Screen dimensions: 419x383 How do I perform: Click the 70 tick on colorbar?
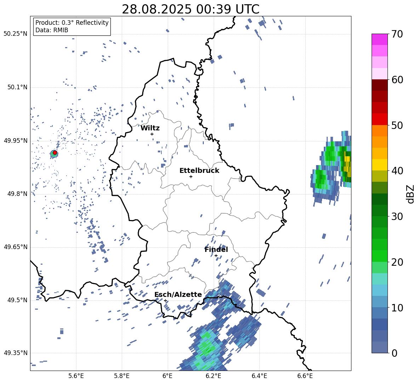pos(397,34)
